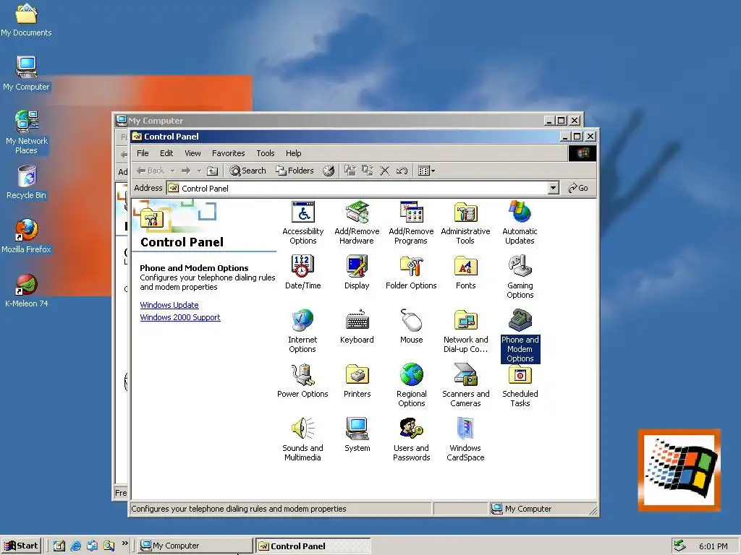Open the Tools menu
Screen dimensions: 741x555
(x=265, y=153)
